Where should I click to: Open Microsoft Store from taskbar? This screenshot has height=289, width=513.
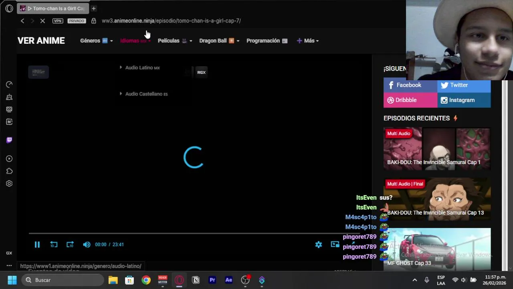(129, 280)
